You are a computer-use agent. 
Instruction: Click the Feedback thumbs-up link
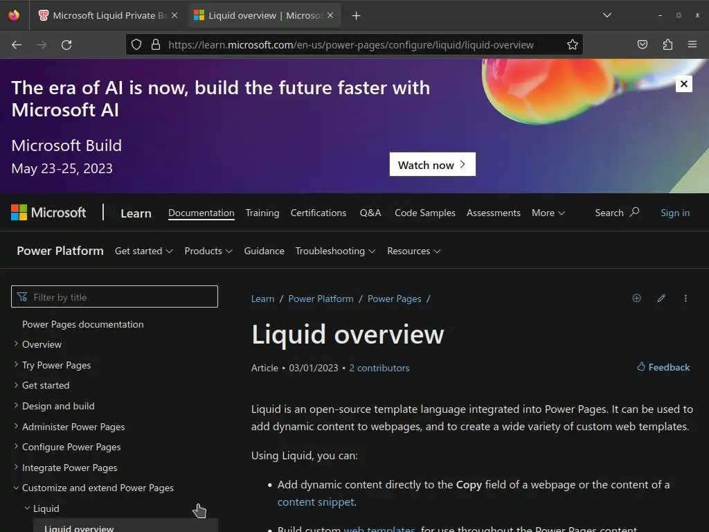(x=663, y=367)
